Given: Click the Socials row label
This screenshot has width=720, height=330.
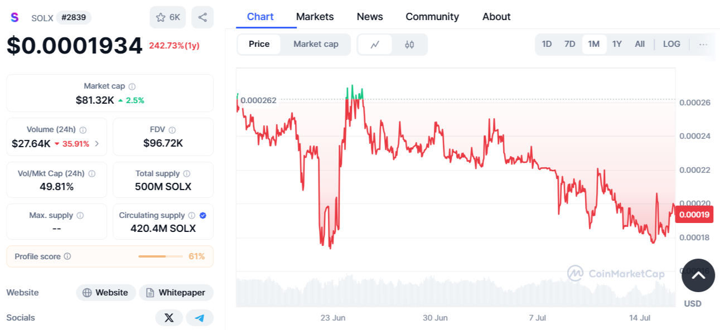Looking at the screenshot, I should (21, 318).
